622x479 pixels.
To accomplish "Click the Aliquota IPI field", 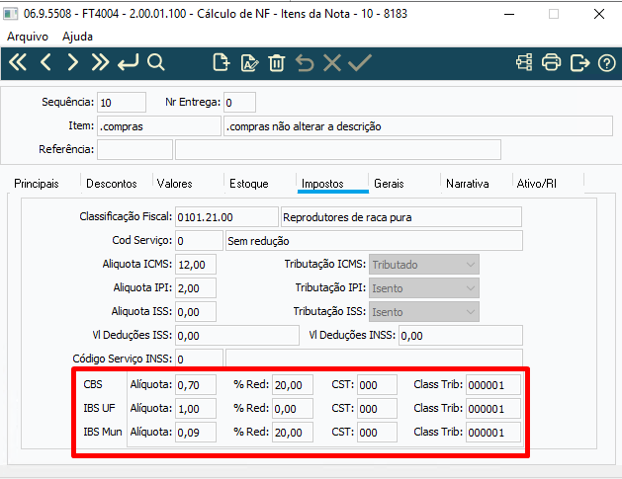I will tap(196, 288).
